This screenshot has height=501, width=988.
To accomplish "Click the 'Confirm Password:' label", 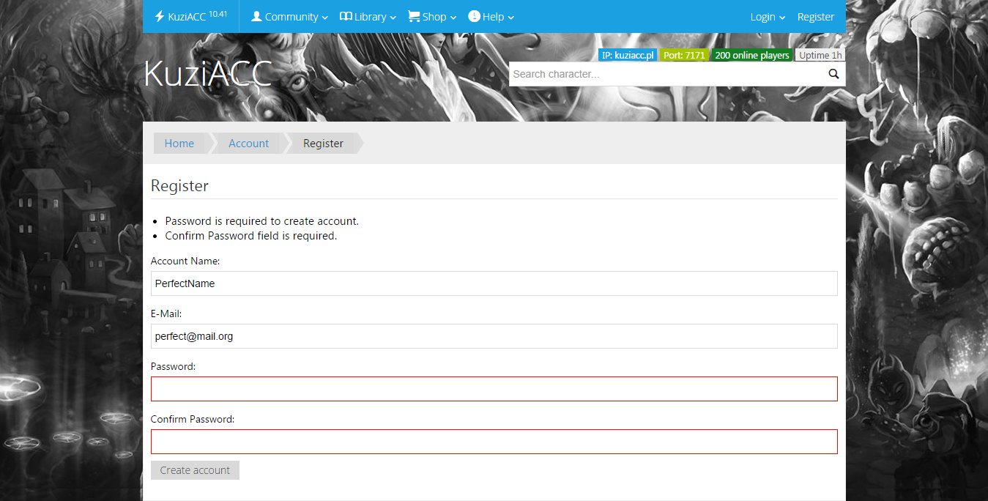I will [193, 419].
